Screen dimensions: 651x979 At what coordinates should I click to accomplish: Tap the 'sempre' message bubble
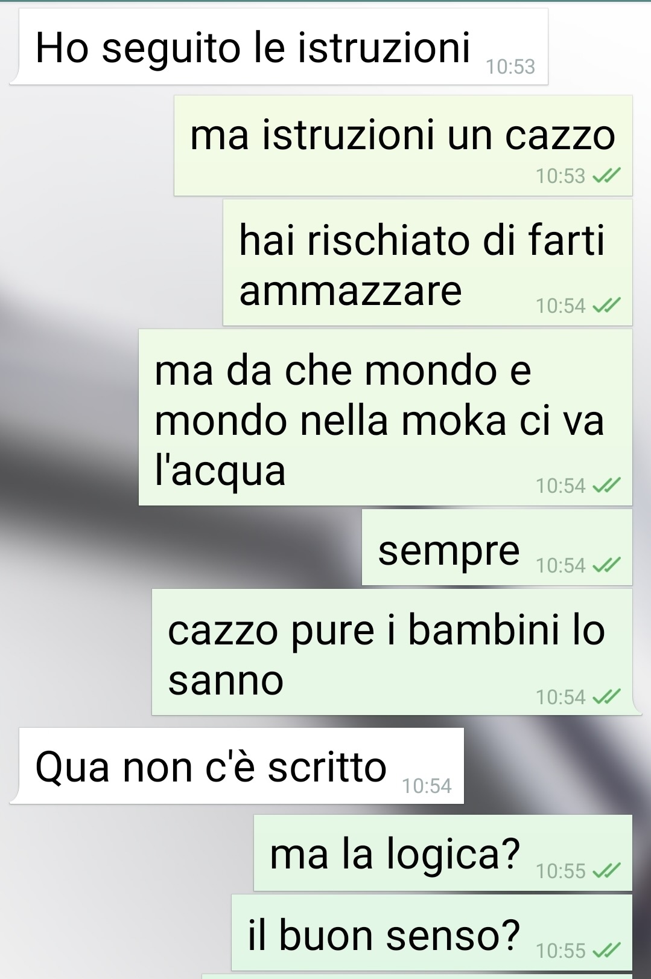(497, 547)
